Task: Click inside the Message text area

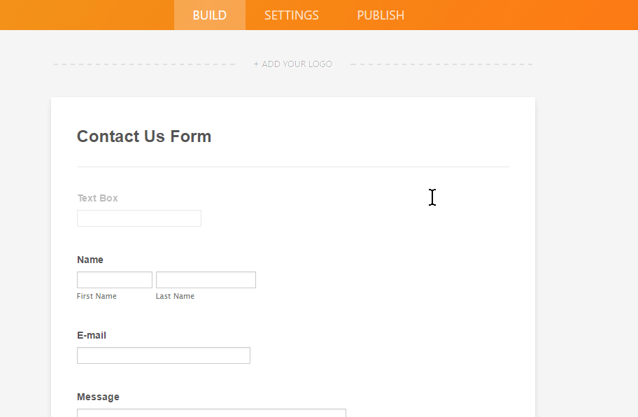Action: click(x=211, y=413)
